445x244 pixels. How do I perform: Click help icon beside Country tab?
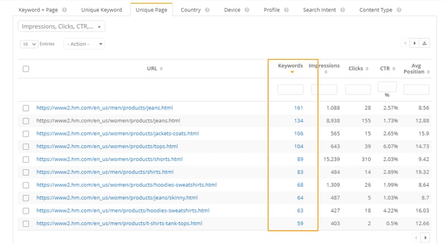pyautogui.click(x=207, y=10)
